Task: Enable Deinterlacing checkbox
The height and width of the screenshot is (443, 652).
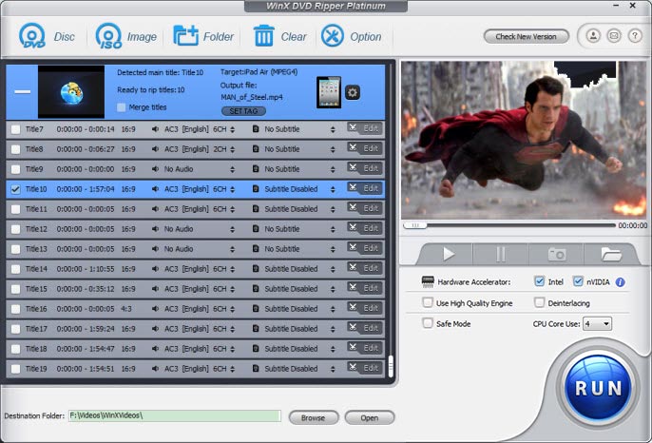Action: click(x=539, y=302)
